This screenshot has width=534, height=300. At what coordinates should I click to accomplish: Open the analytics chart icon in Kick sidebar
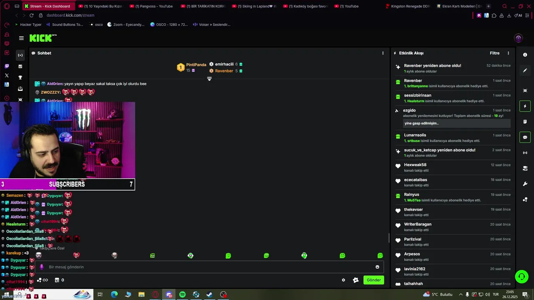pos(20,66)
